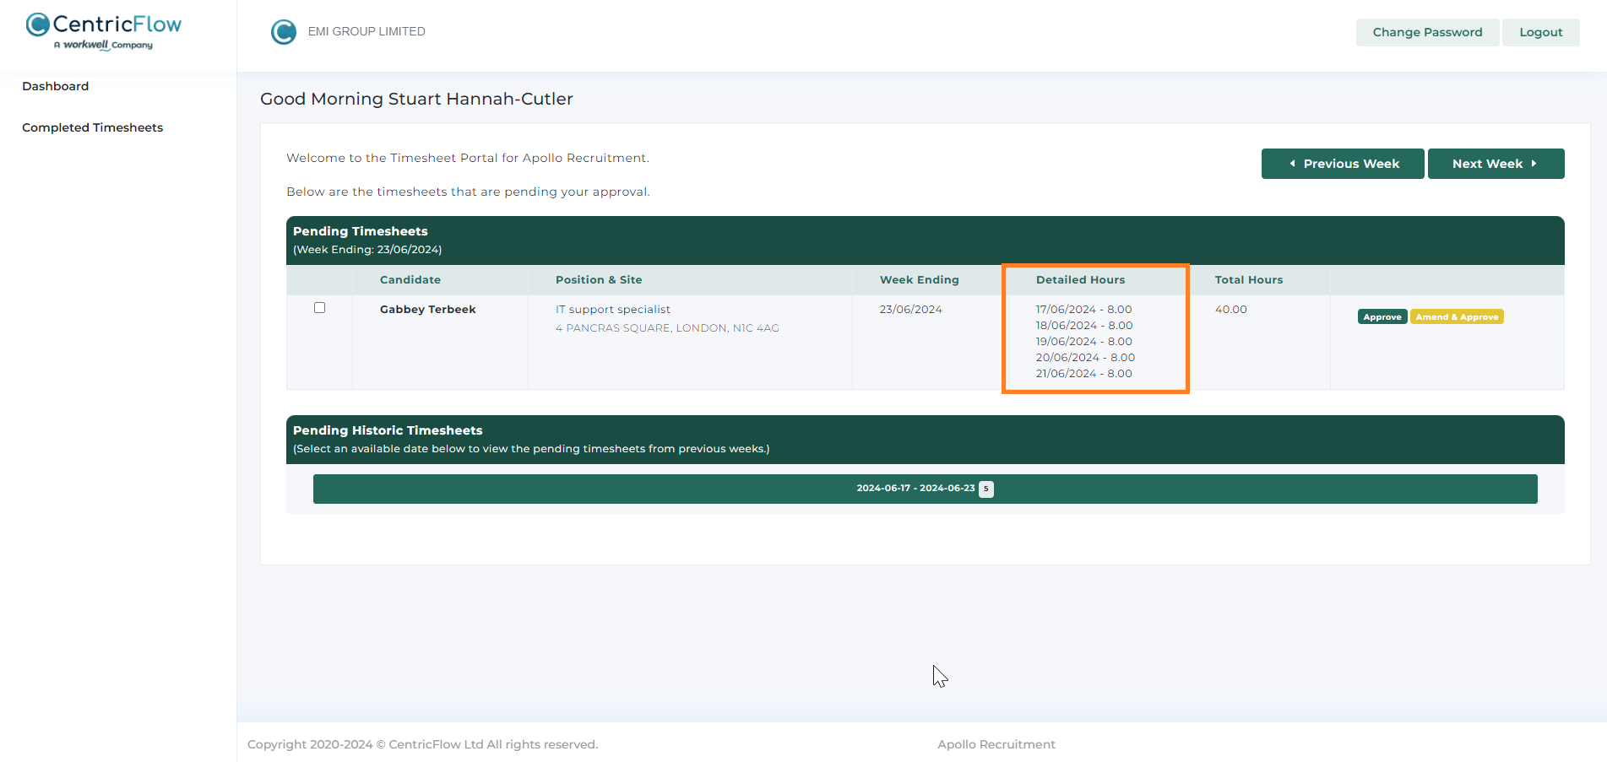1607x762 pixels.
Task: Click the count badge on historic week bar
Action: point(986,489)
